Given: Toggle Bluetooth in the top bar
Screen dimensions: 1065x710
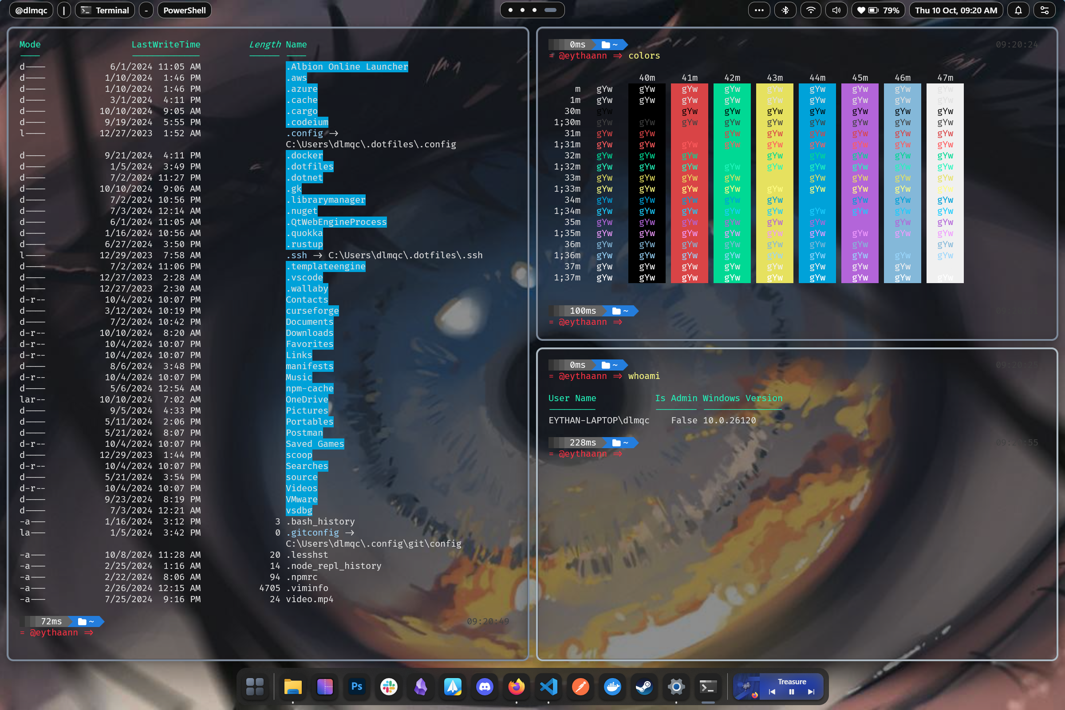Looking at the screenshot, I should 785,9.
